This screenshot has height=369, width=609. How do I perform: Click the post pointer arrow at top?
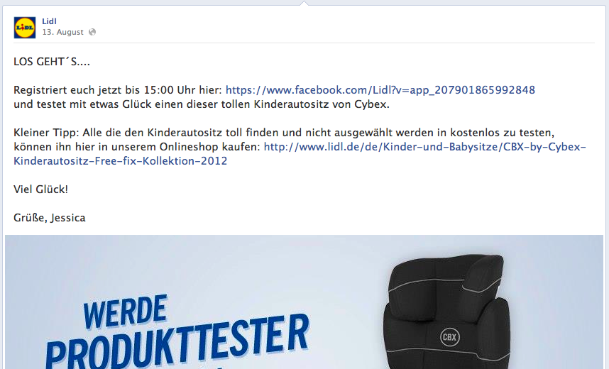(304, 4)
